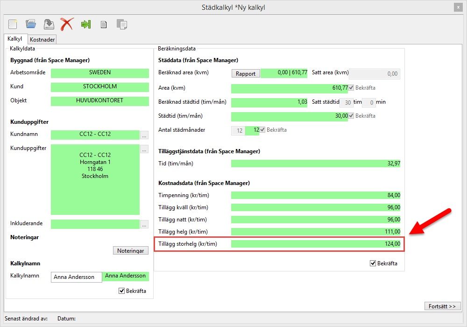This screenshot has height=327, width=467.
Task: Click the Satt städtid tim input box
Action: (x=347, y=102)
